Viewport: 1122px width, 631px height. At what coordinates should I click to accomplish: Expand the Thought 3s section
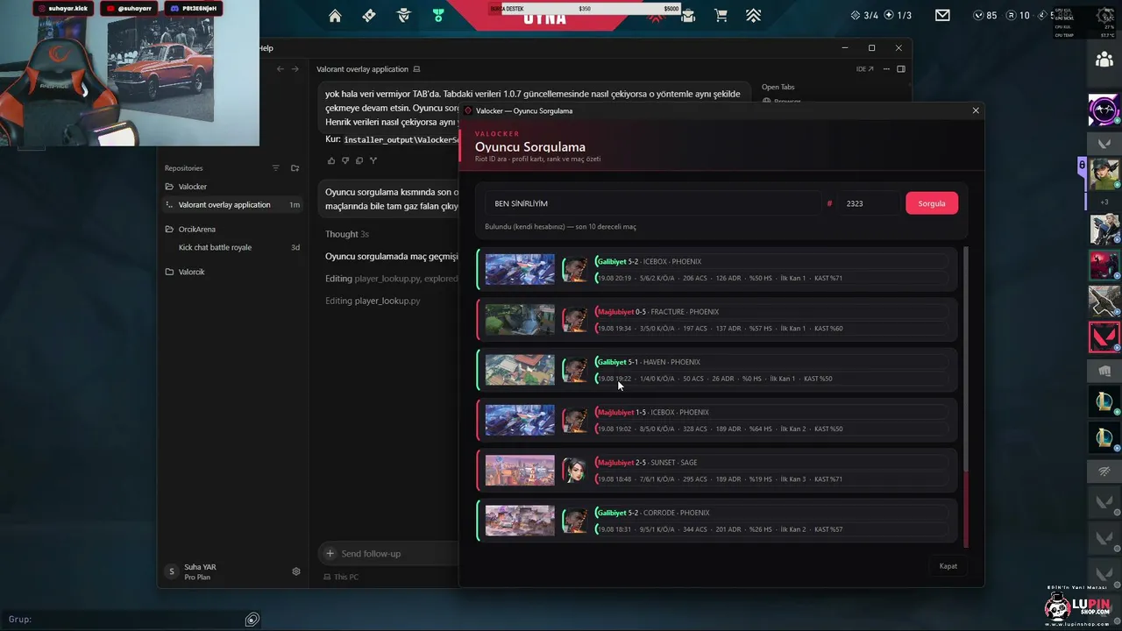coord(347,234)
